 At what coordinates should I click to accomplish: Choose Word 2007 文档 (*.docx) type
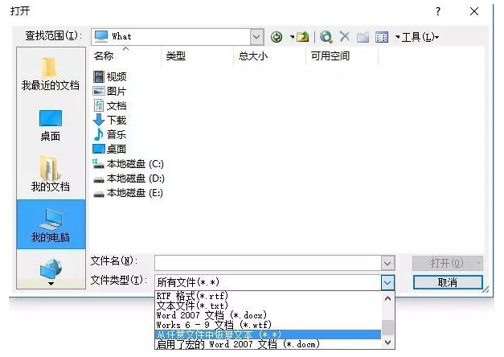pos(268,315)
